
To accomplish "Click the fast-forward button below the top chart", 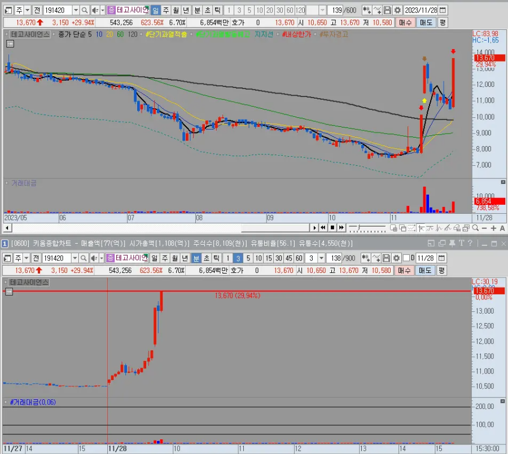I will [x=341, y=228].
